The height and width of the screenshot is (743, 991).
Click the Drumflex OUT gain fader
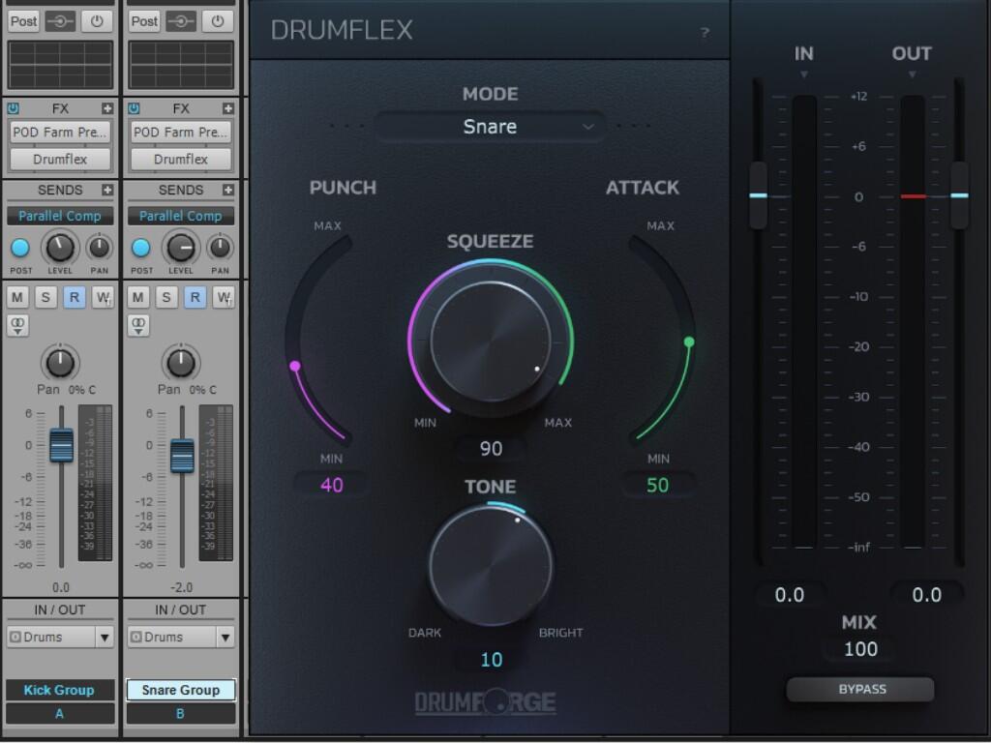tap(959, 195)
